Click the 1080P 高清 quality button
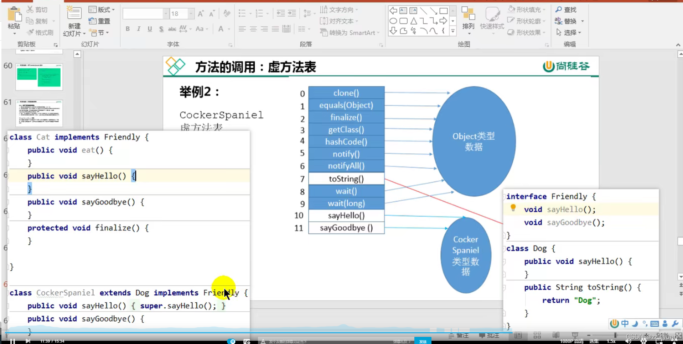 [x=571, y=342]
